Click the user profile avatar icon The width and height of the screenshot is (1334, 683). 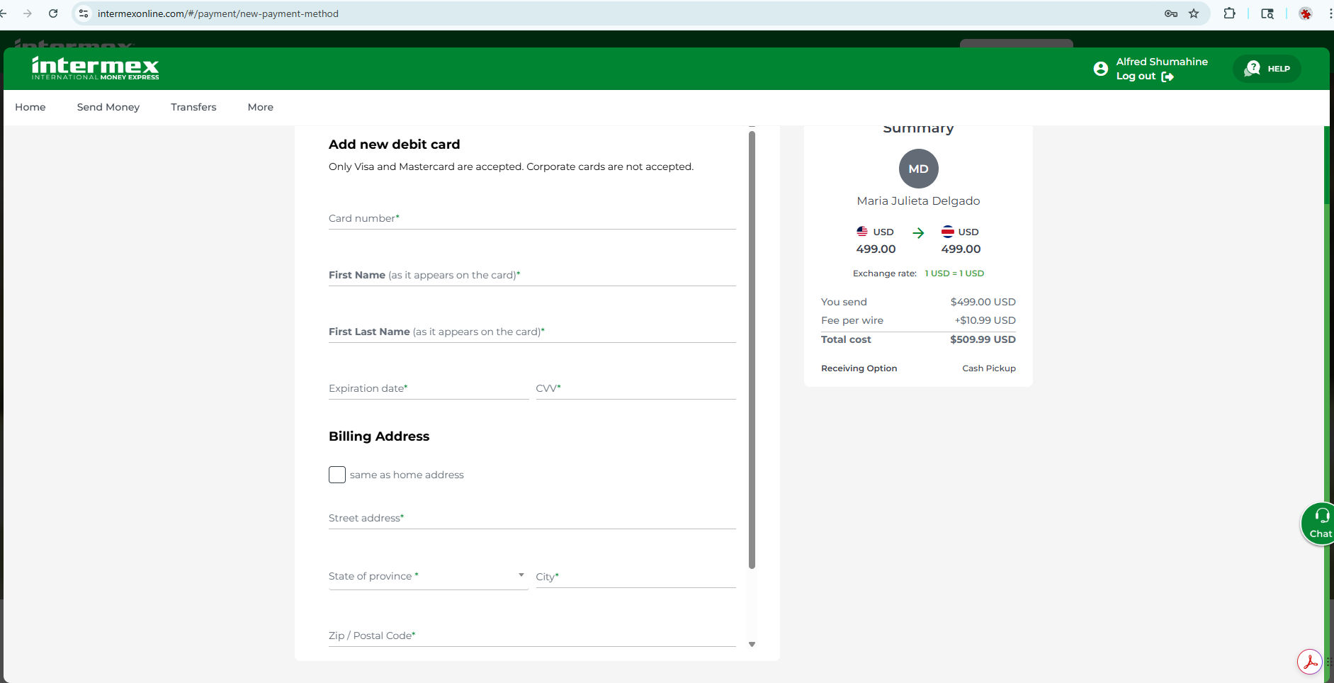pos(1100,69)
